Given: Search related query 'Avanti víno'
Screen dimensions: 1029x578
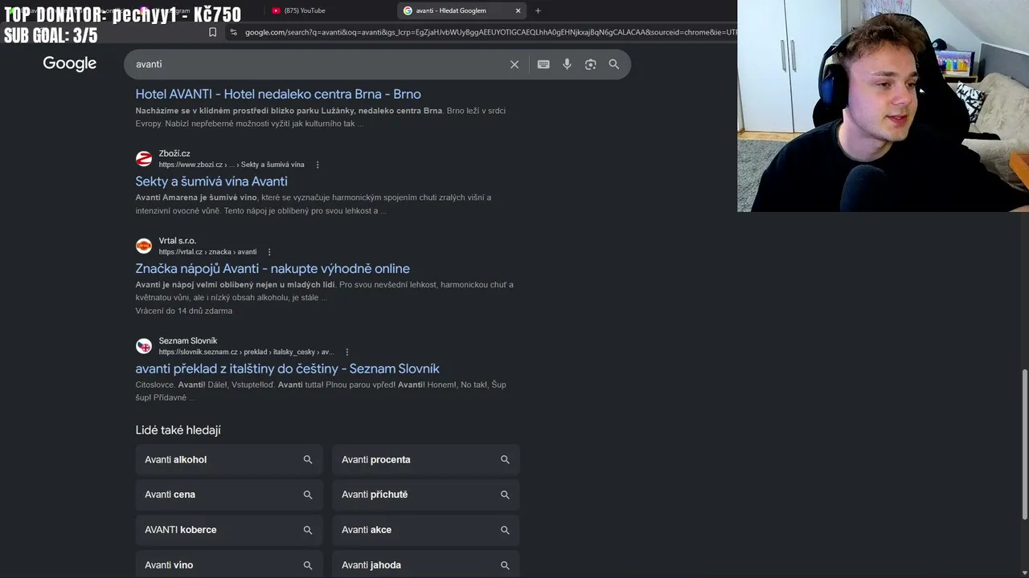Looking at the screenshot, I should [229, 565].
